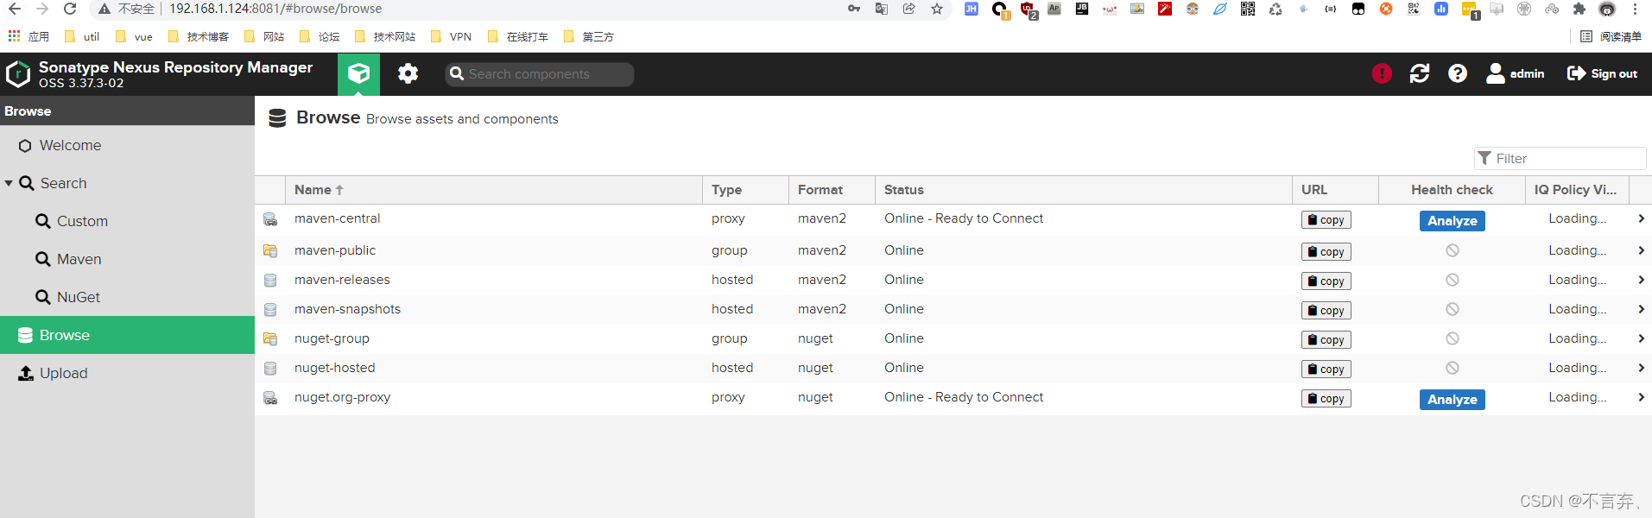The width and height of the screenshot is (1652, 518).
Task: Expand the maven-snapshots row chevron
Action: point(1641,309)
